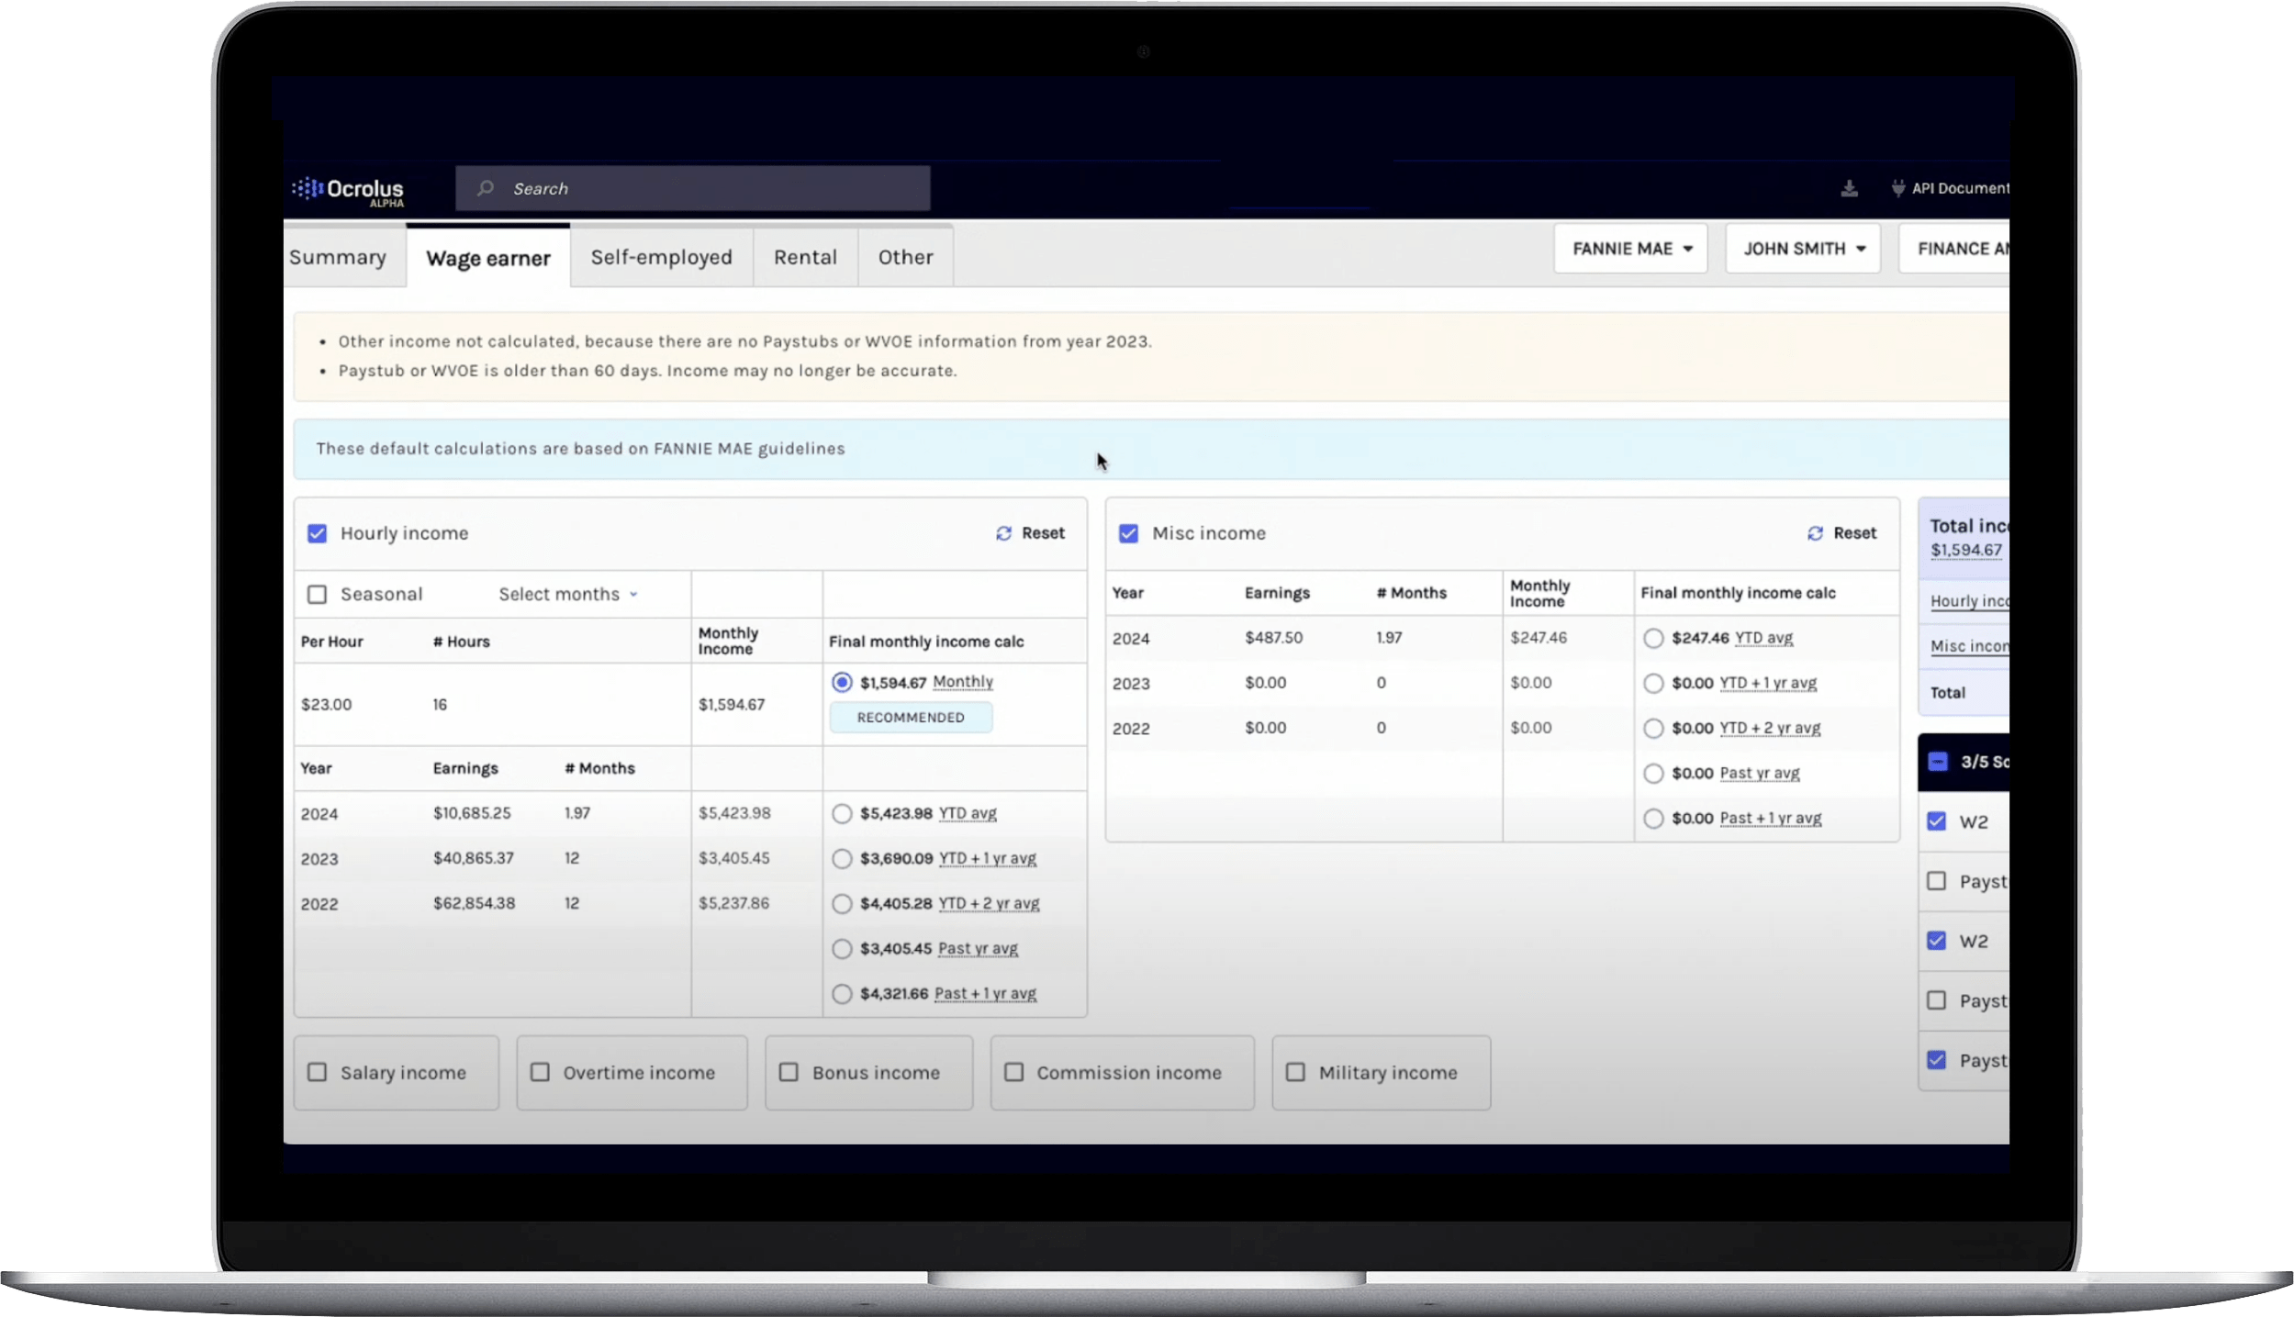2294x1317 pixels.
Task: Open the FANNIE MAE dropdown
Action: [x=1630, y=249]
